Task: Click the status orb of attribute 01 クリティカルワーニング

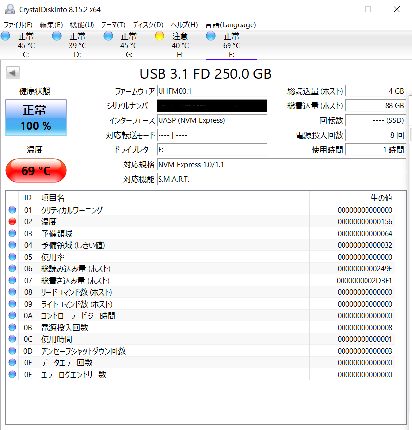Action: pos(12,210)
